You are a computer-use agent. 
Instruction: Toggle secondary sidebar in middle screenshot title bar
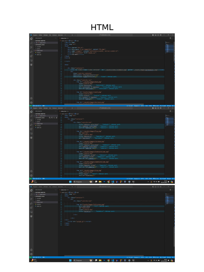pos(158,108)
